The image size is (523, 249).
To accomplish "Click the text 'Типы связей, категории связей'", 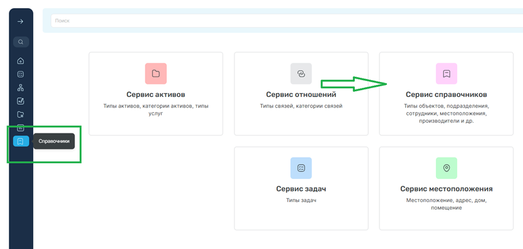I will coord(301,106).
